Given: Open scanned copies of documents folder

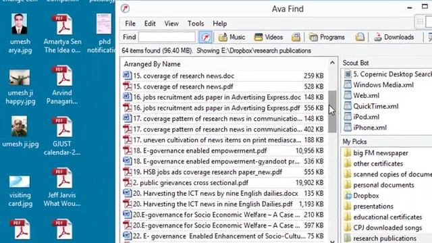Looking at the screenshot, I should 387,174.
